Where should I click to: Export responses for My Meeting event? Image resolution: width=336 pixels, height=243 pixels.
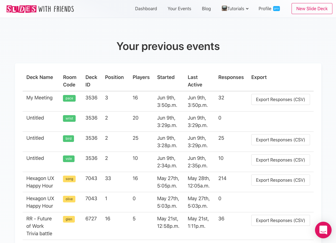click(x=280, y=99)
